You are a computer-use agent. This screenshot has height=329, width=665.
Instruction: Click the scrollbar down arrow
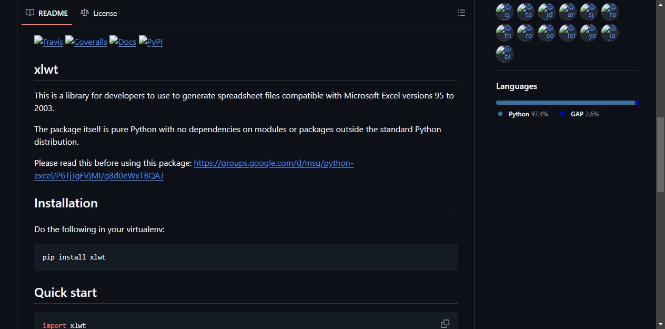coord(660,324)
